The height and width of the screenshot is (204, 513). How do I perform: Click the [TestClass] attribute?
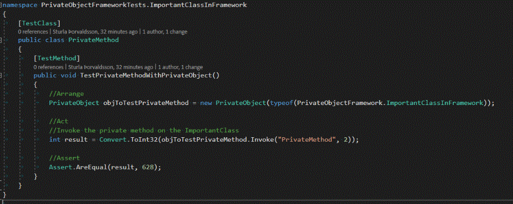coord(39,23)
